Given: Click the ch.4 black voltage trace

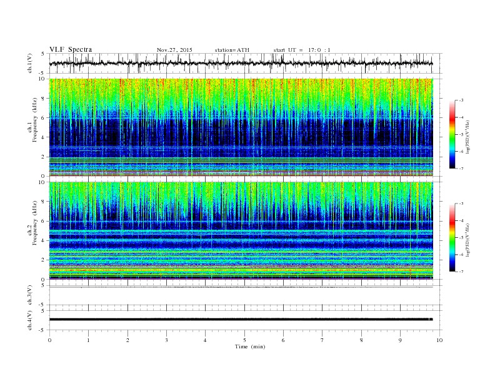Looking at the screenshot, I should pyautogui.click(x=241, y=320).
